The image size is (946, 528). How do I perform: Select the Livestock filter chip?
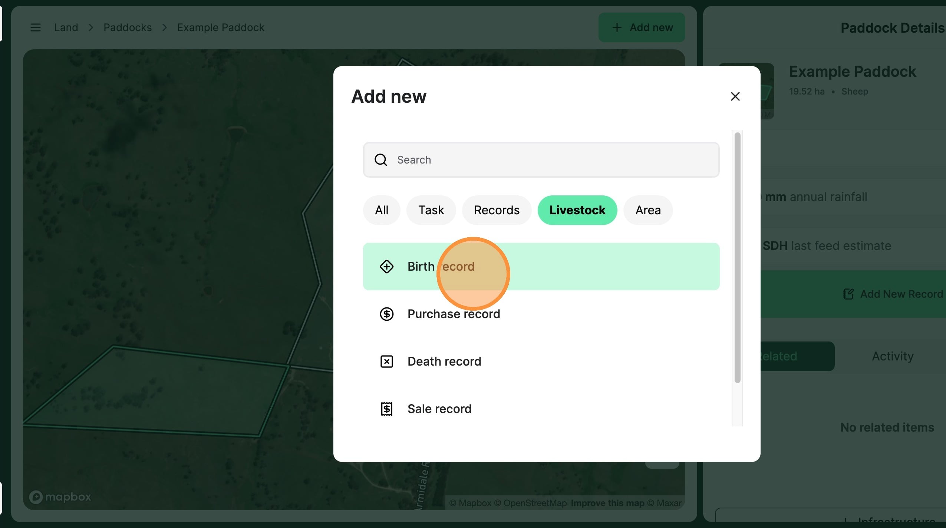(x=577, y=210)
